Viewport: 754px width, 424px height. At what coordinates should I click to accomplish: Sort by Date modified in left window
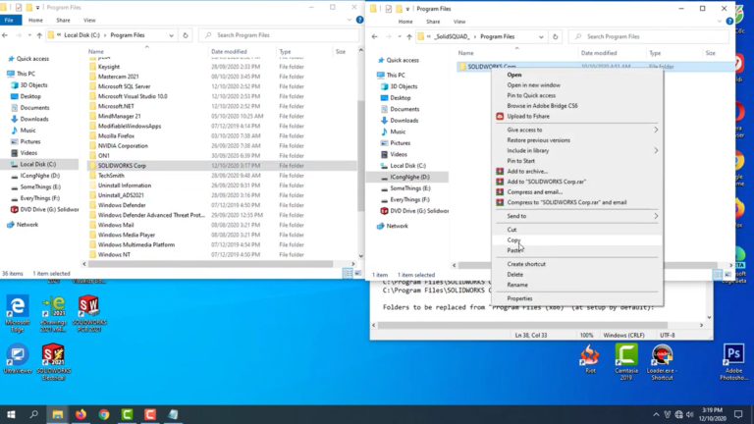(x=229, y=51)
